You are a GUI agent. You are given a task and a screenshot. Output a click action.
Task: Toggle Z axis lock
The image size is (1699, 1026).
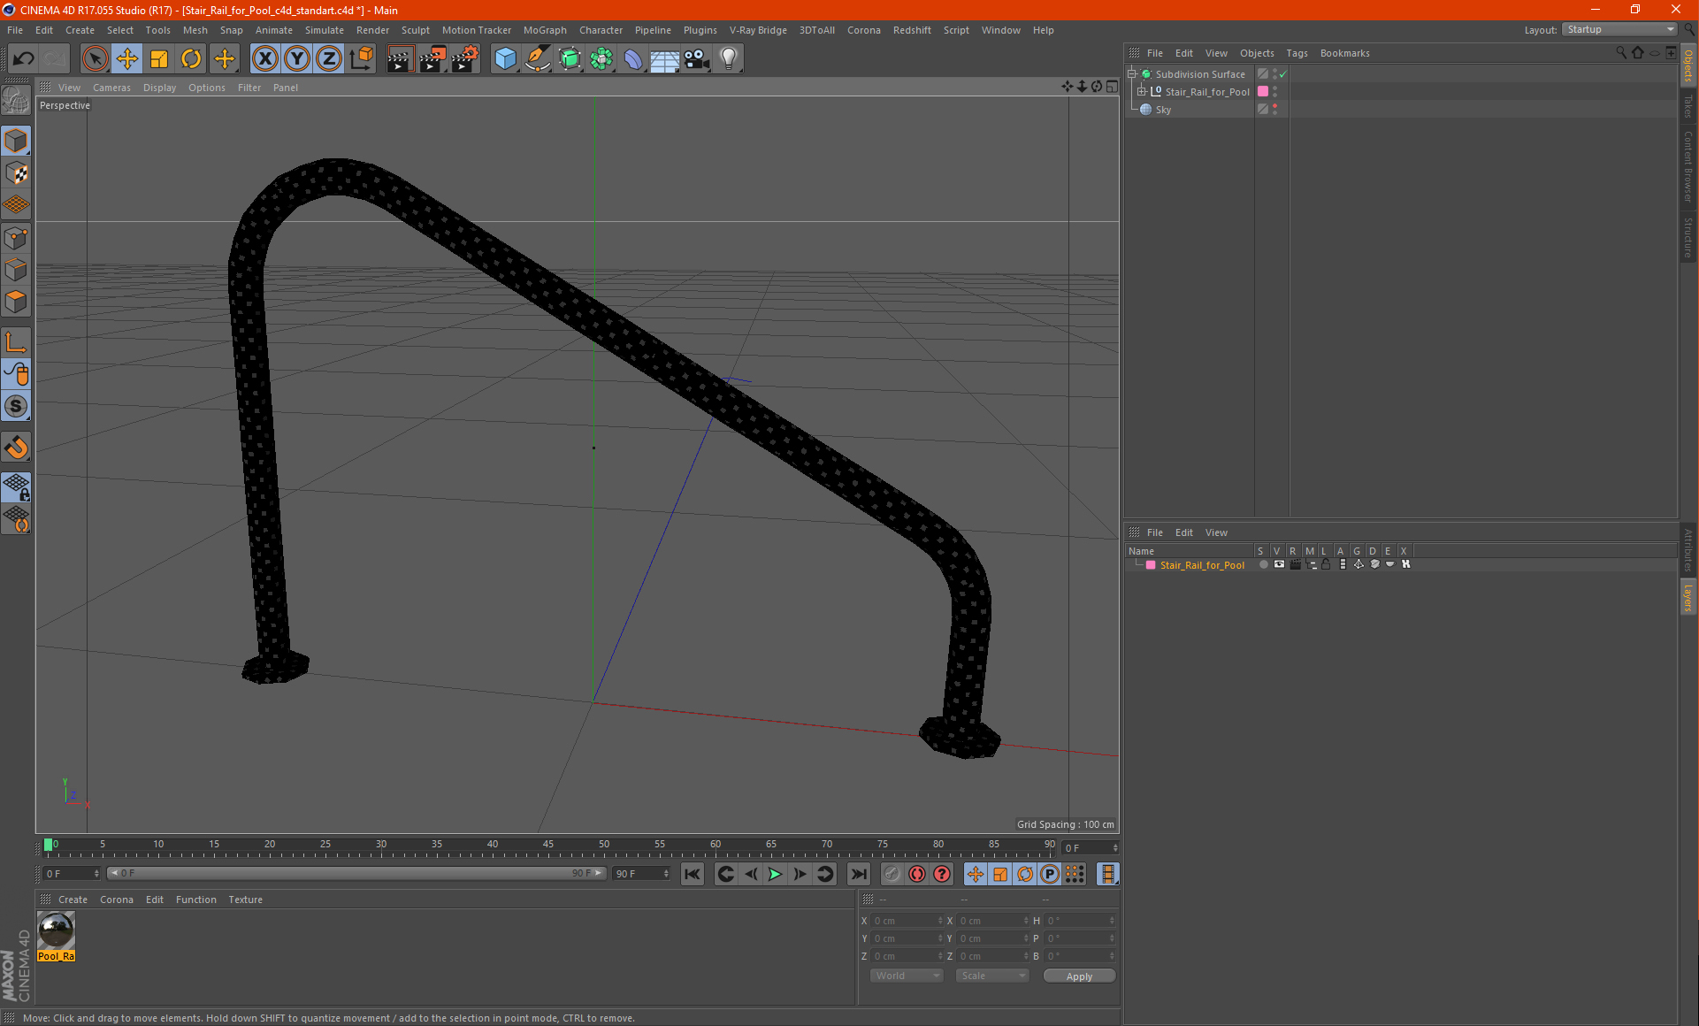click(329, 58)
